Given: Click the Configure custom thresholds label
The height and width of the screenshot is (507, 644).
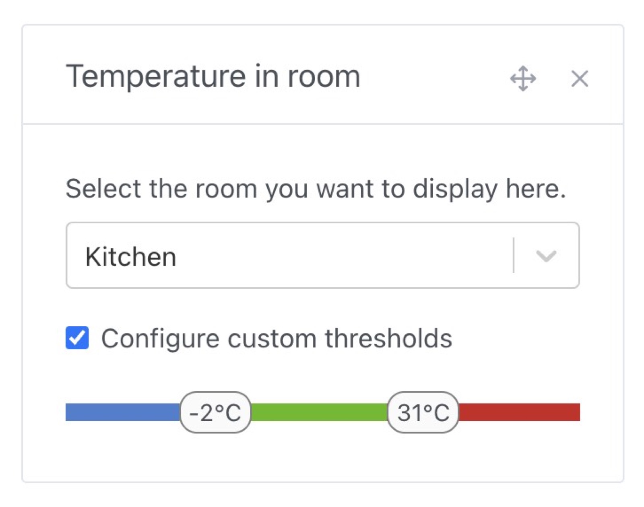Looking at the screenshot, I should click(277, 338).
